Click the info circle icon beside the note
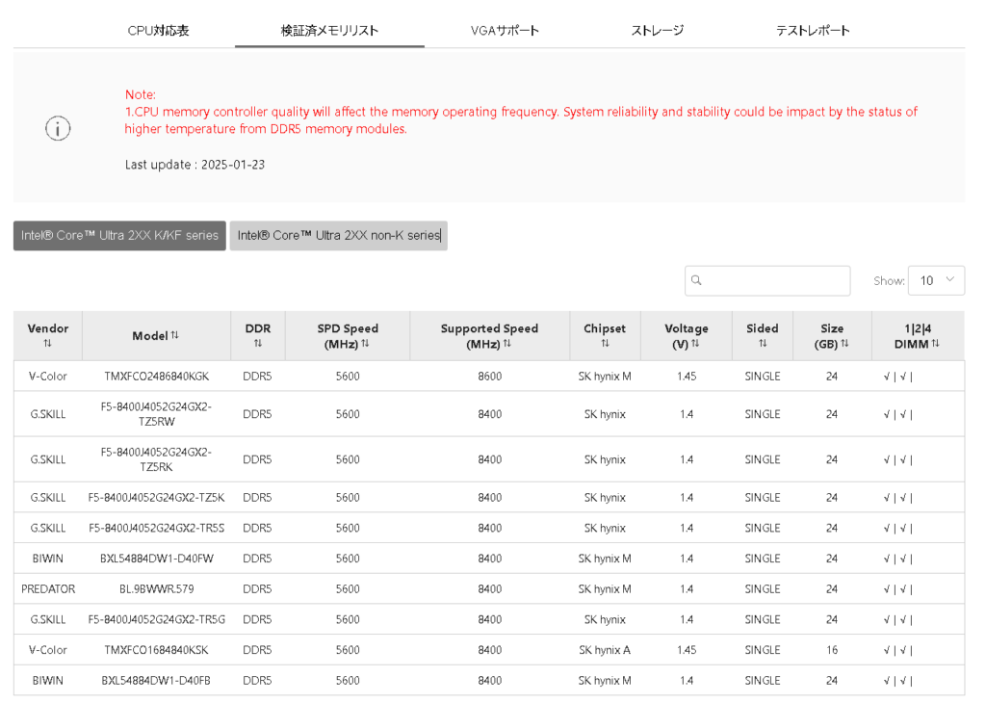The width and height of the screenshot is (986, 703). pos(58,129)
